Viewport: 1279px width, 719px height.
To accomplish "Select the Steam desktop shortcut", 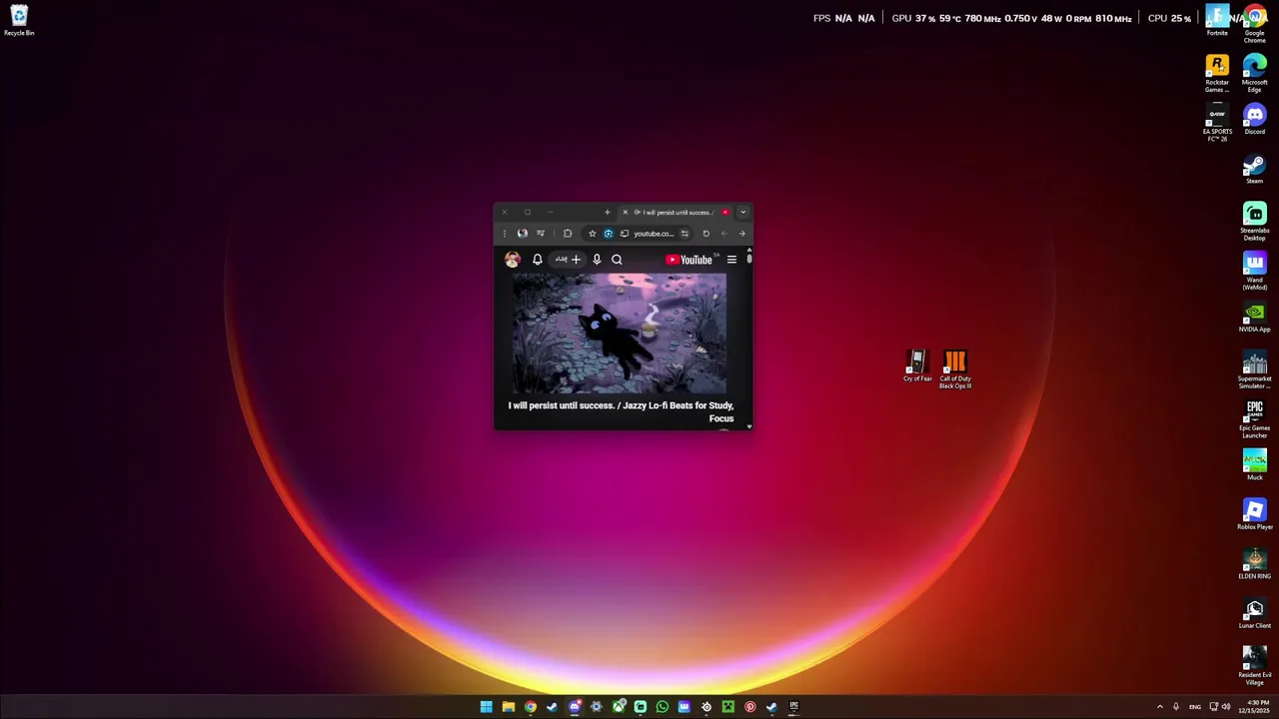I will pos(1254,169).
